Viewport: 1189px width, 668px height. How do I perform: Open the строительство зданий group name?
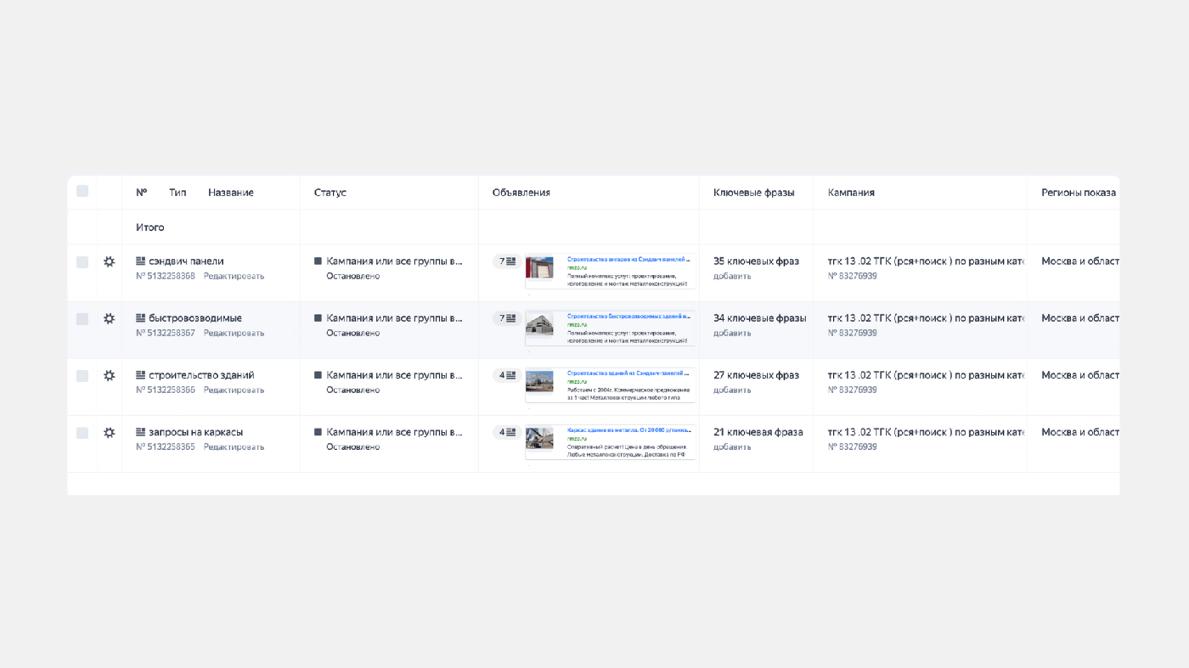click(201, 375)
